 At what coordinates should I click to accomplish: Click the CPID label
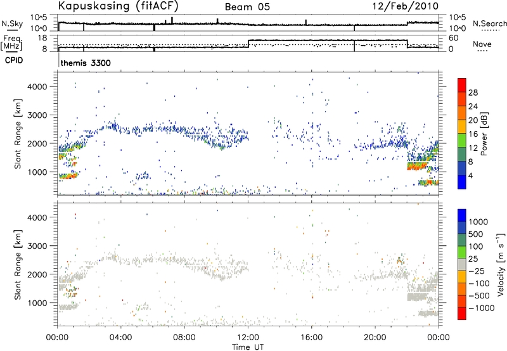pos(14,60)
